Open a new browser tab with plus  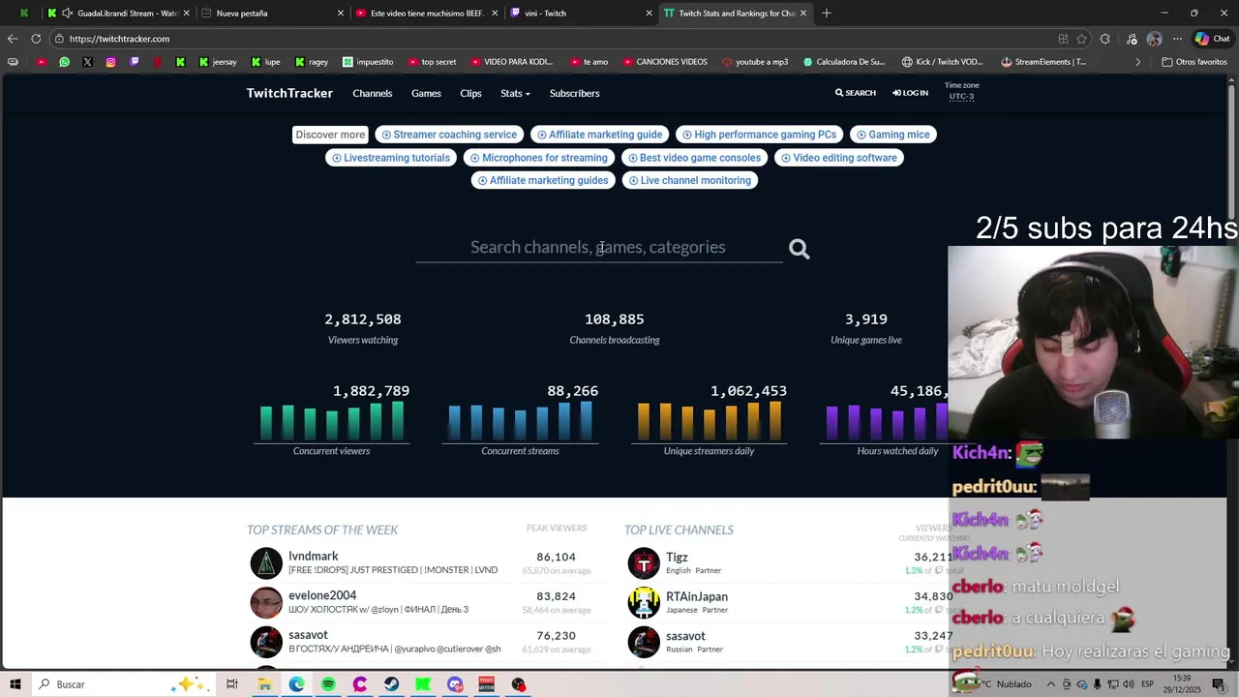pyautogui.click(x=826, y=13)
